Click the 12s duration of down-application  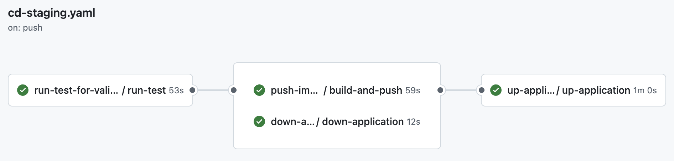[414, 122]
